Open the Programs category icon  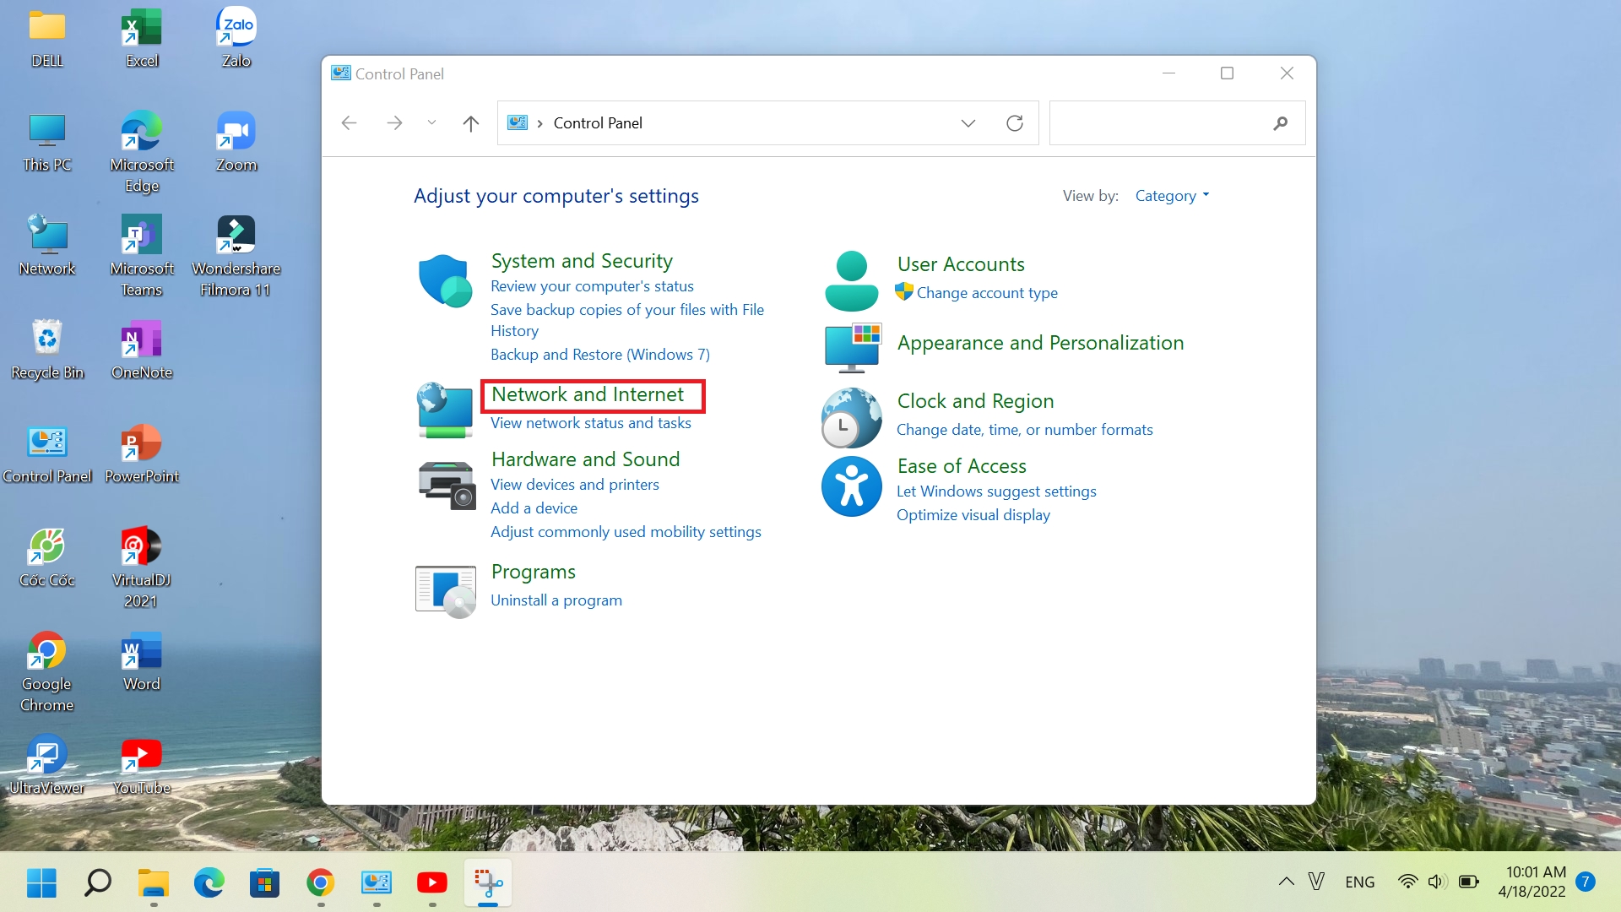(445, 591)
